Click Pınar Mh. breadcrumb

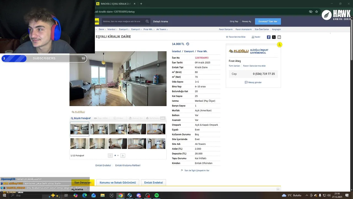point(148,29)
